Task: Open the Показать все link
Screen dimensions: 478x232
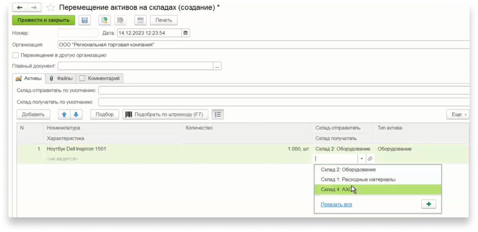Action: [x=336, y=205]
